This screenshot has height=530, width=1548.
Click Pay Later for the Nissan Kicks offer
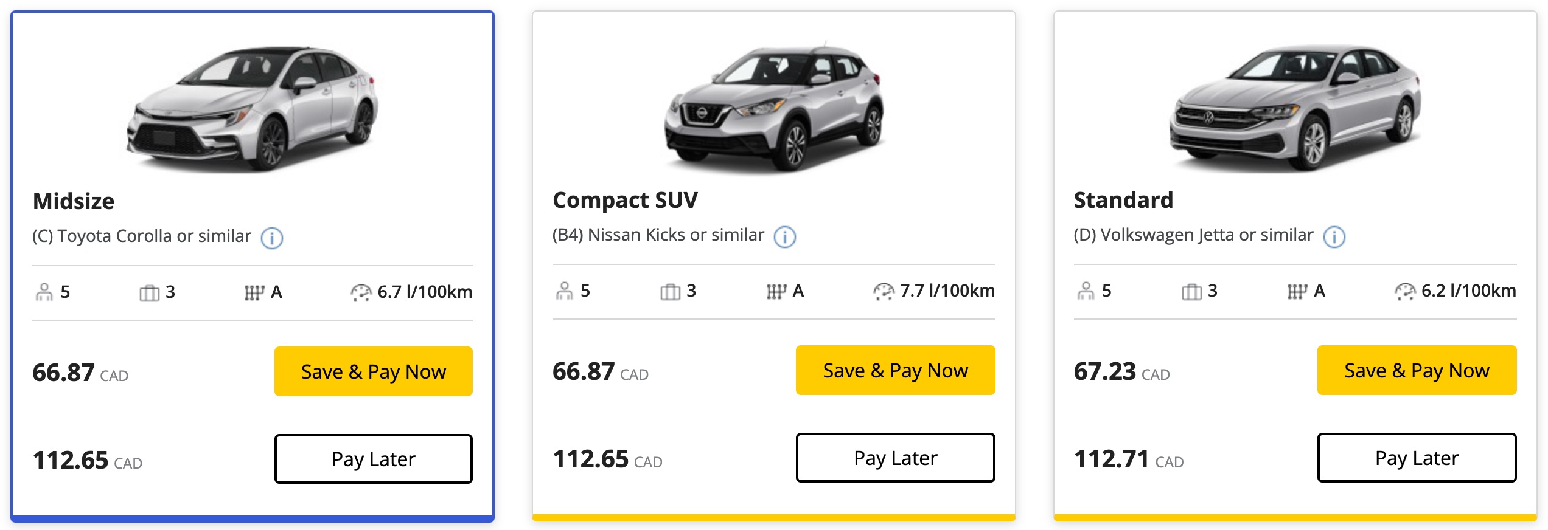(x=895, y=457)
